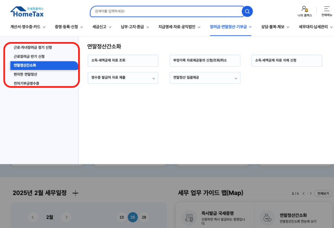Show next guide map page
The height and width of the screenshot is (228, 334).
(x=310, y=193)
